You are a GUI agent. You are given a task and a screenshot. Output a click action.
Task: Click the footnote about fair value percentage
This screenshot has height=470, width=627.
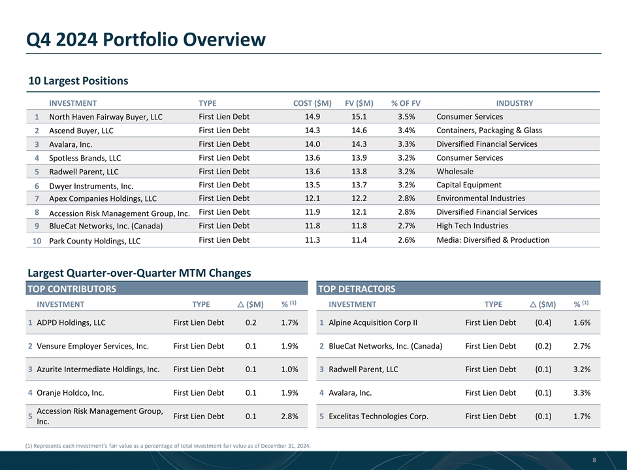(x=169, y=446)
